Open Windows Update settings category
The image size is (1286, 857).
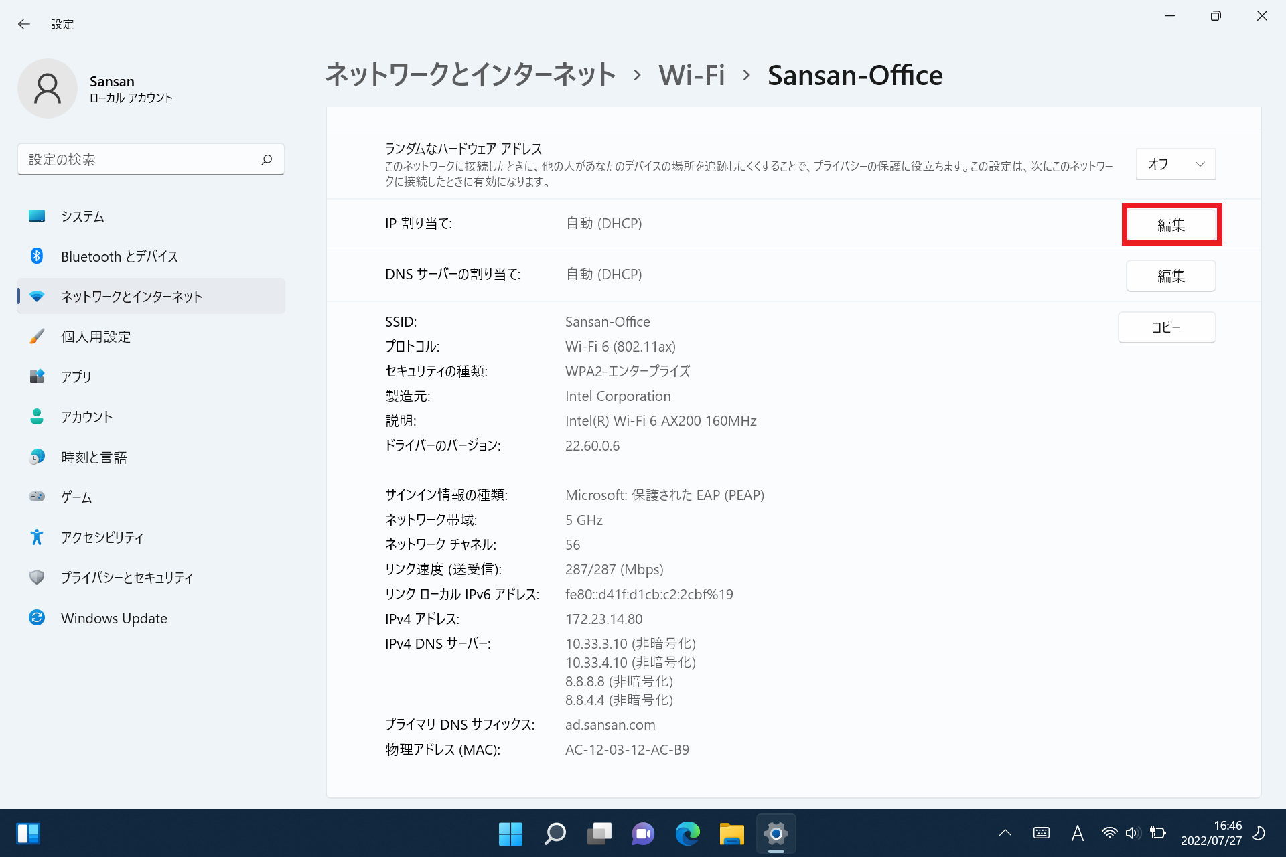point(151,617)
